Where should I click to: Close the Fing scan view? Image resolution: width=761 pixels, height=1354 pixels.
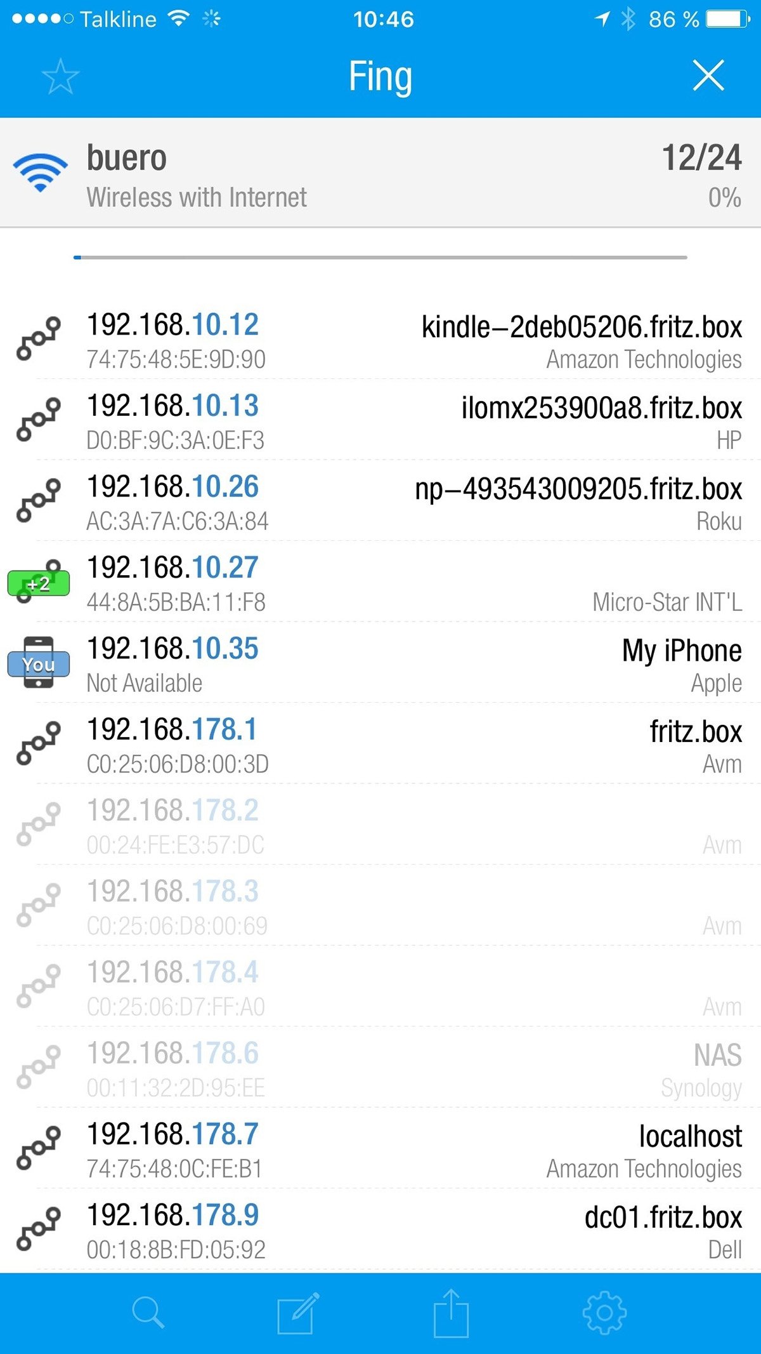click(708, 76)
